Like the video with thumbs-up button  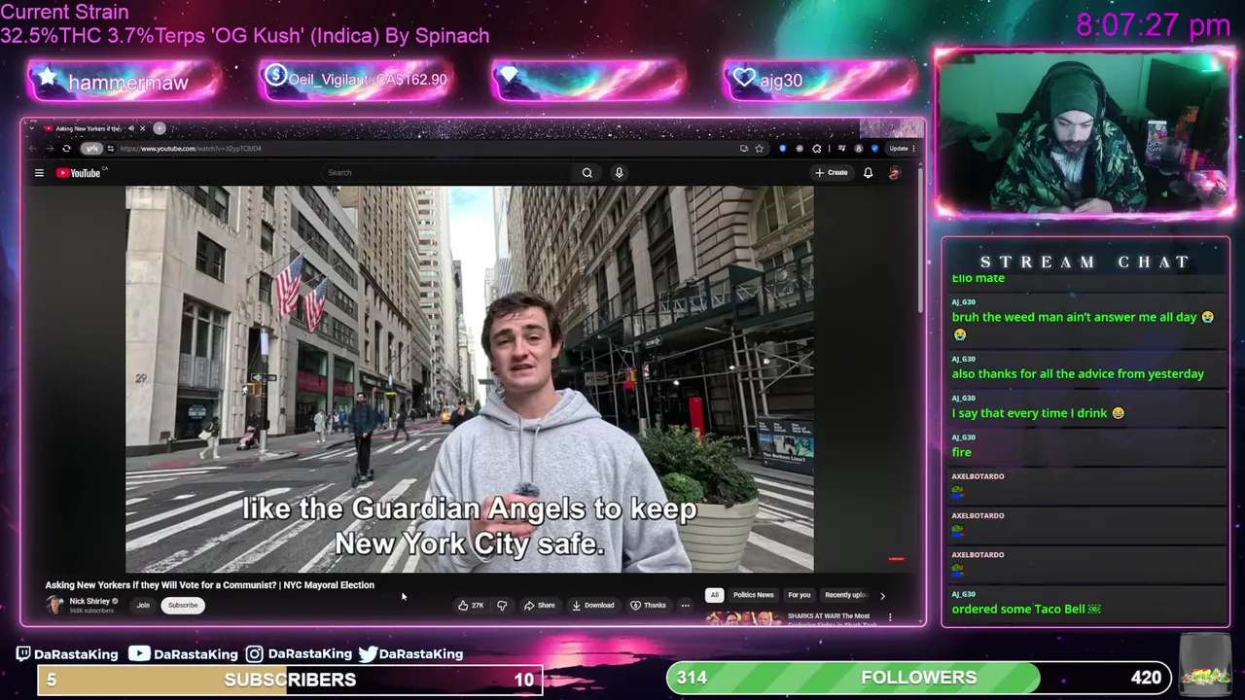(471, 605)
